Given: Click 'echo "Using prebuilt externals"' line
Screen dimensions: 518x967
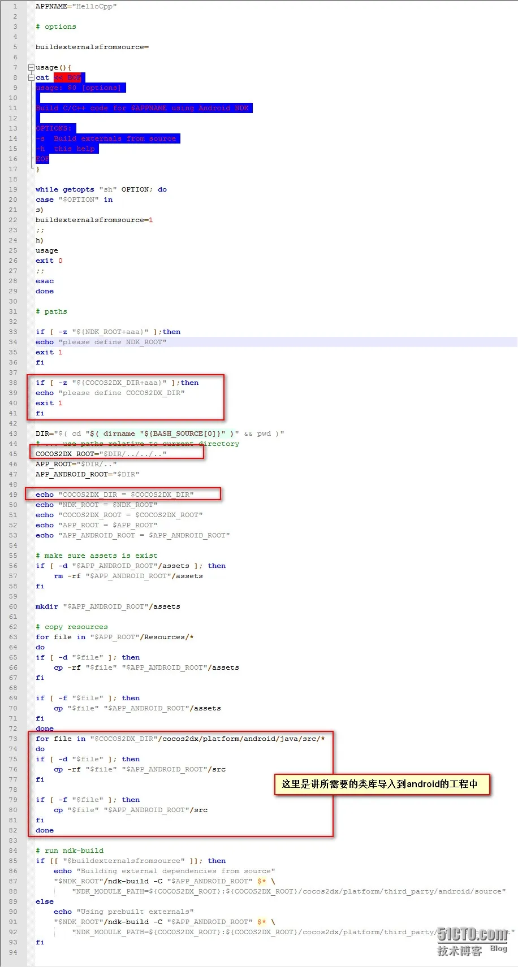Looking at the screenshot, I should click(x=124, y=912).
